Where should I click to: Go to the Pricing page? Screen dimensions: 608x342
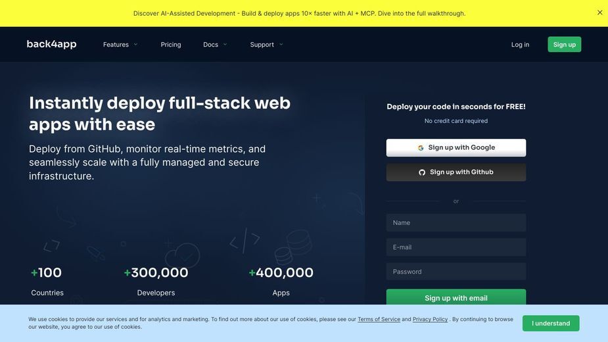171,45
